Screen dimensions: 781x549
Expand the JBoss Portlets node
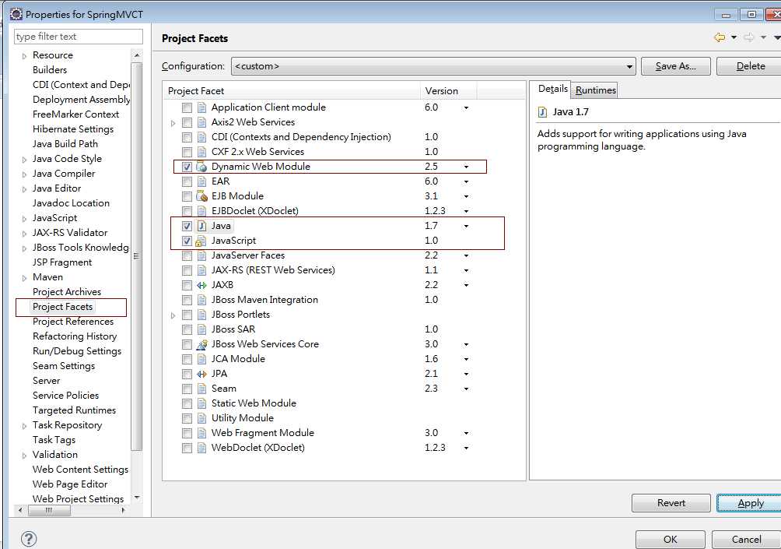[173, 315]
